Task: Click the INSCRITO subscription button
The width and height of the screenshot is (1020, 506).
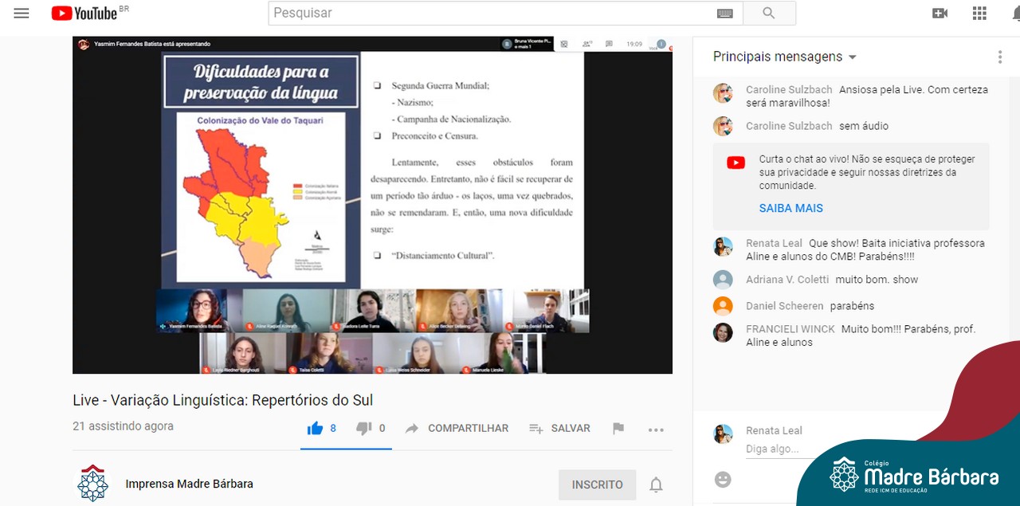Action: click(x=597, y=484)
